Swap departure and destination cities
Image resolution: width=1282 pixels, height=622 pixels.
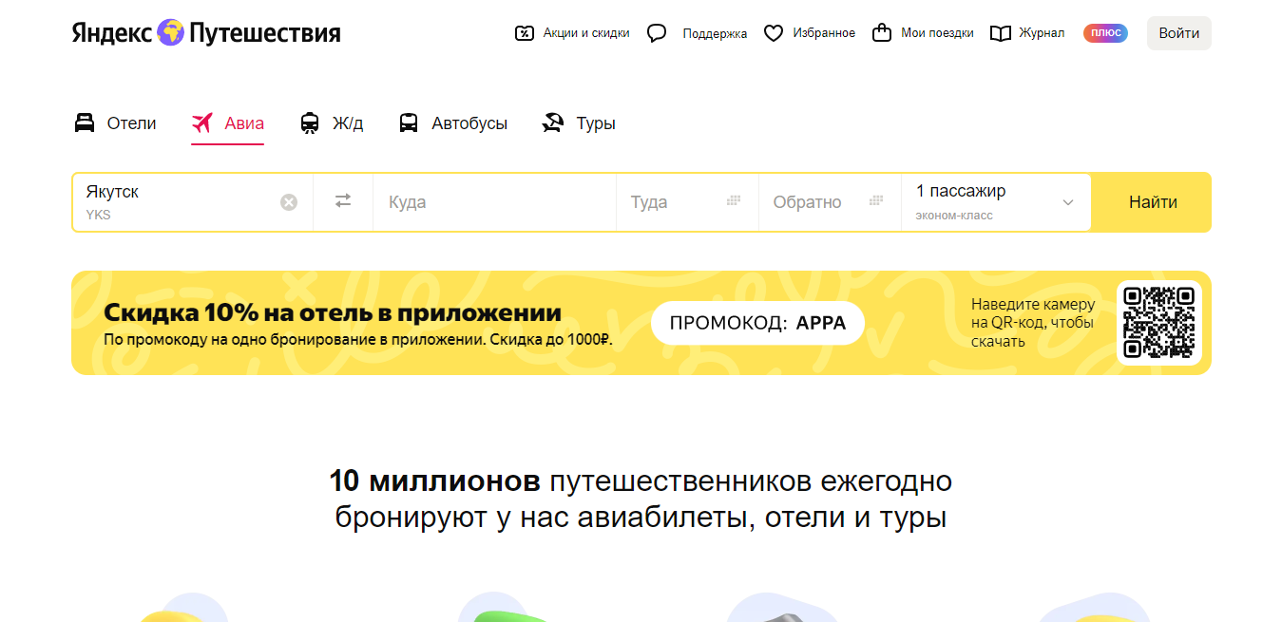pos(343,201)
